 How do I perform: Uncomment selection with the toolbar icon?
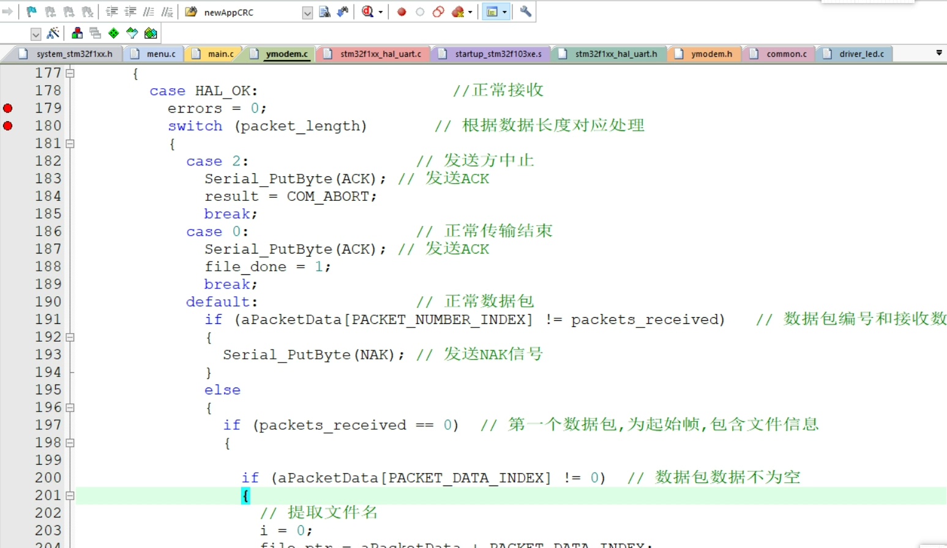coord(167,12)
